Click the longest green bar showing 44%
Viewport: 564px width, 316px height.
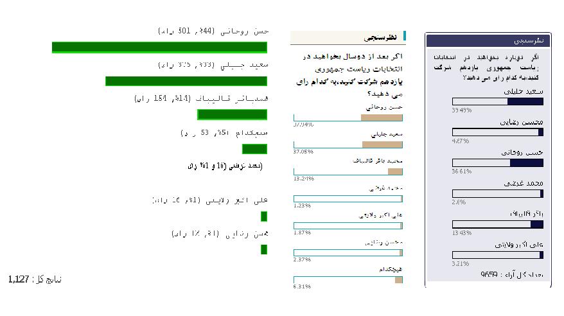click(159, 47)
